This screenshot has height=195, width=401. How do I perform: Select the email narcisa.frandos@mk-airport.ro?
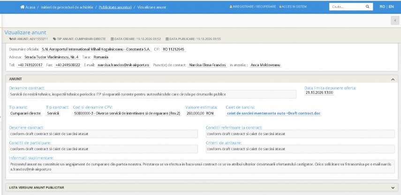click(x=123, y=65)
